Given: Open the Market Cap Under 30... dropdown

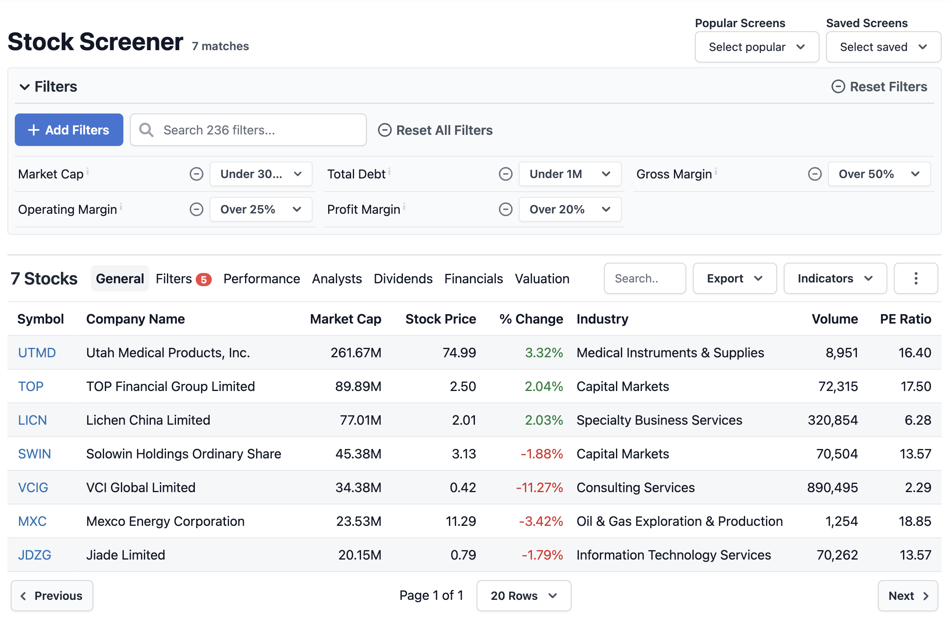Looking at the screenshot, I should click(x=261, y=174).
